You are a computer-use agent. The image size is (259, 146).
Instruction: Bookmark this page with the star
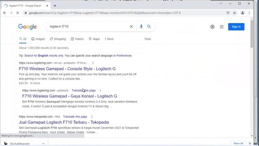(x=234, y=13)
